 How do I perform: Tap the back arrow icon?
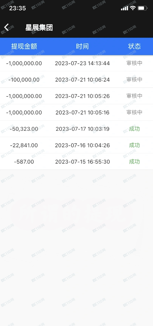click(x=6, y=27)
